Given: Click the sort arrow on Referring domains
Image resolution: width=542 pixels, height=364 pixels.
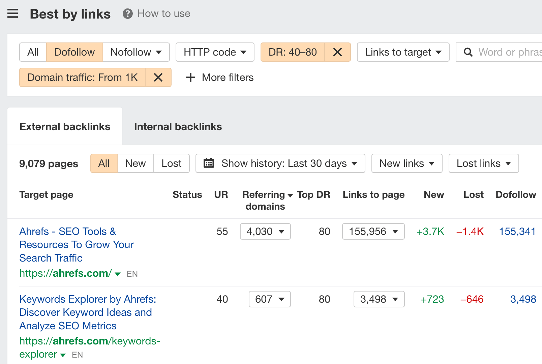Looking at the screenshot, I should pyautogui.click(x=290, y=195).
